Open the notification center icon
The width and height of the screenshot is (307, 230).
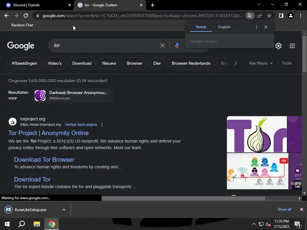pyautogui.click(x=298, y=224)
